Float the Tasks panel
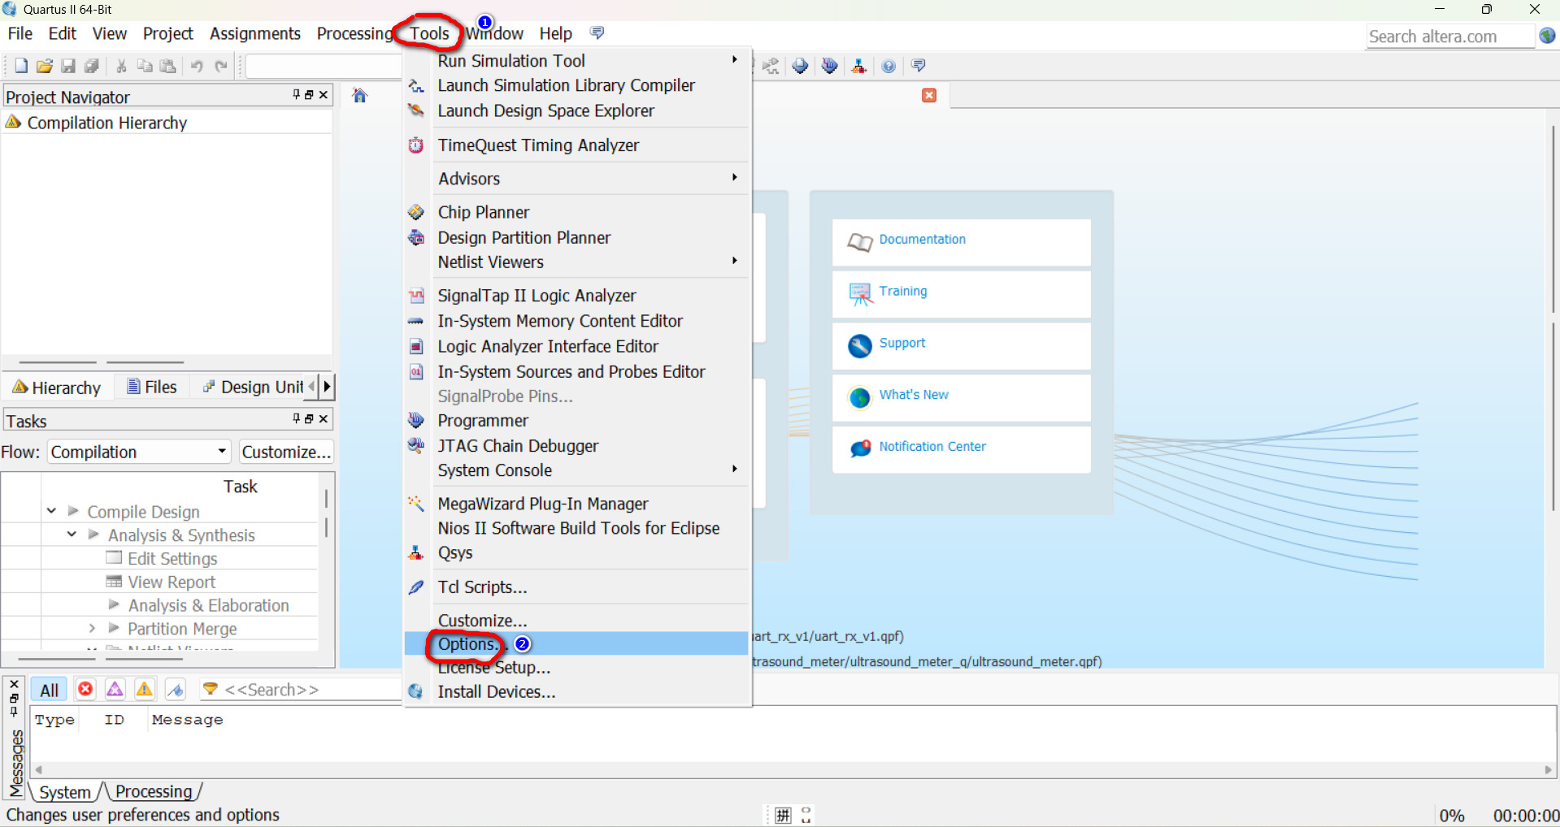 [x=309, y=418]
